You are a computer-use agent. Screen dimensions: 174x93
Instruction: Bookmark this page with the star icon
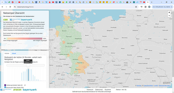136,7
